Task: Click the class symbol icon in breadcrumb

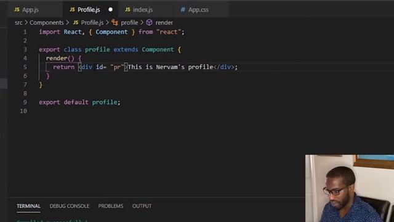Action: [115, 23]
